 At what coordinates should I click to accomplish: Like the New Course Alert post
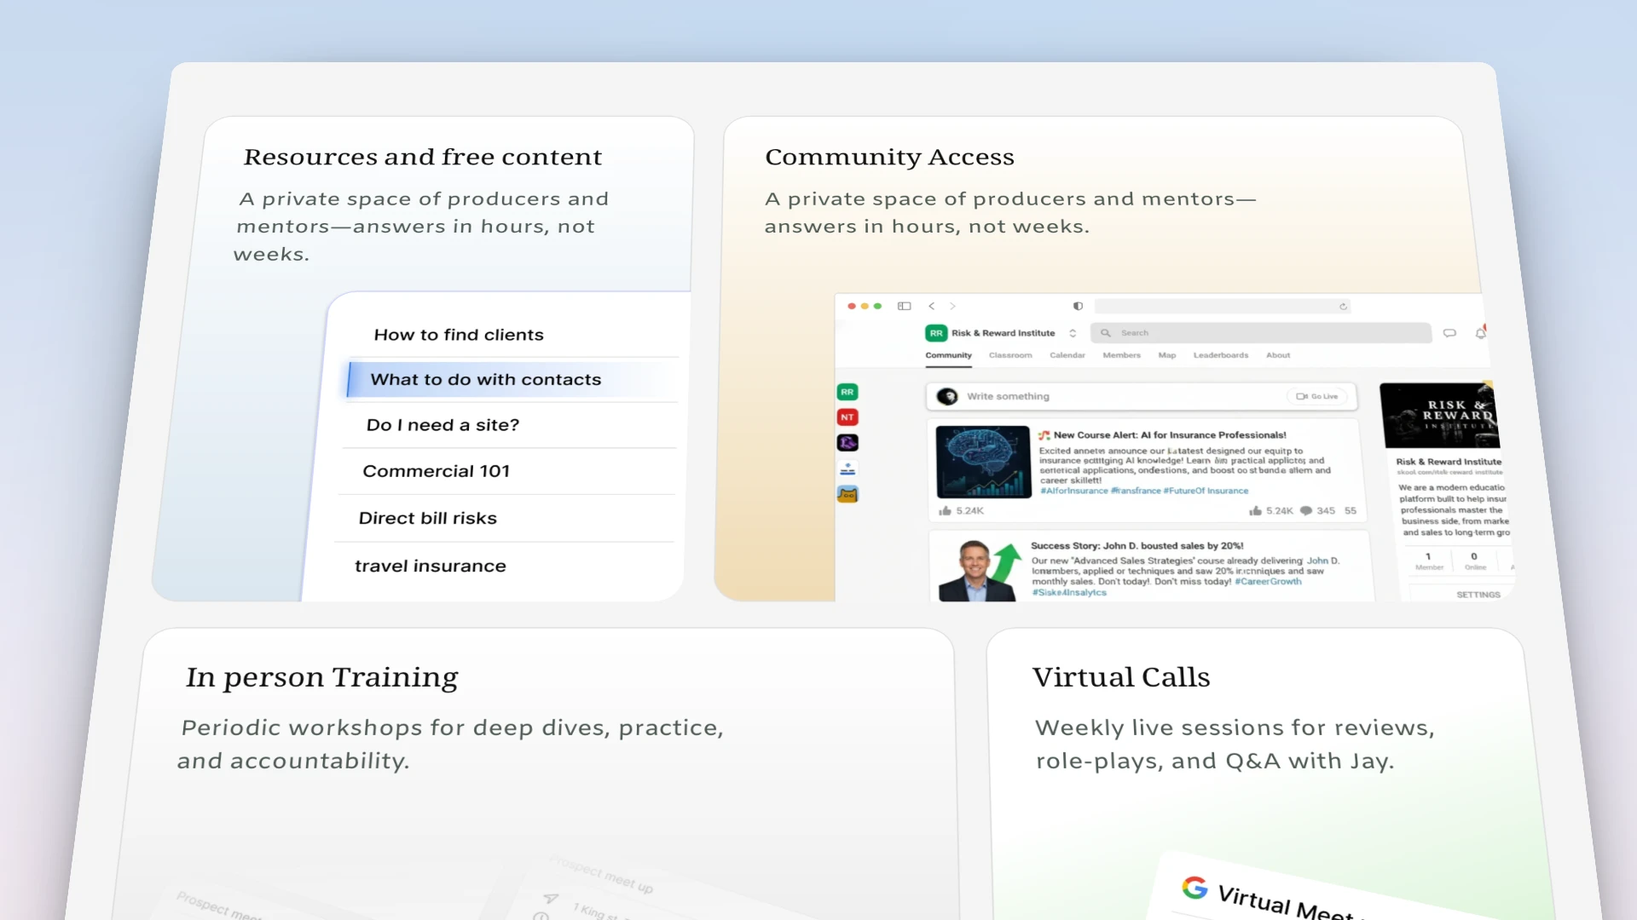(945, 511)
